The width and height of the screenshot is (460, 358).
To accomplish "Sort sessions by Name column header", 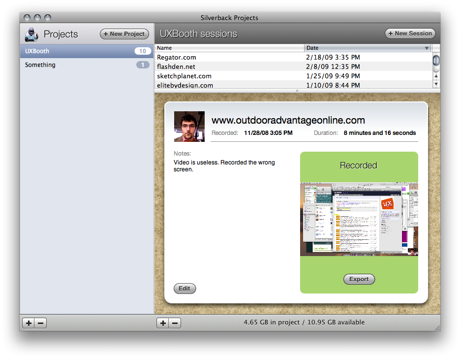I will coord(229,48).
